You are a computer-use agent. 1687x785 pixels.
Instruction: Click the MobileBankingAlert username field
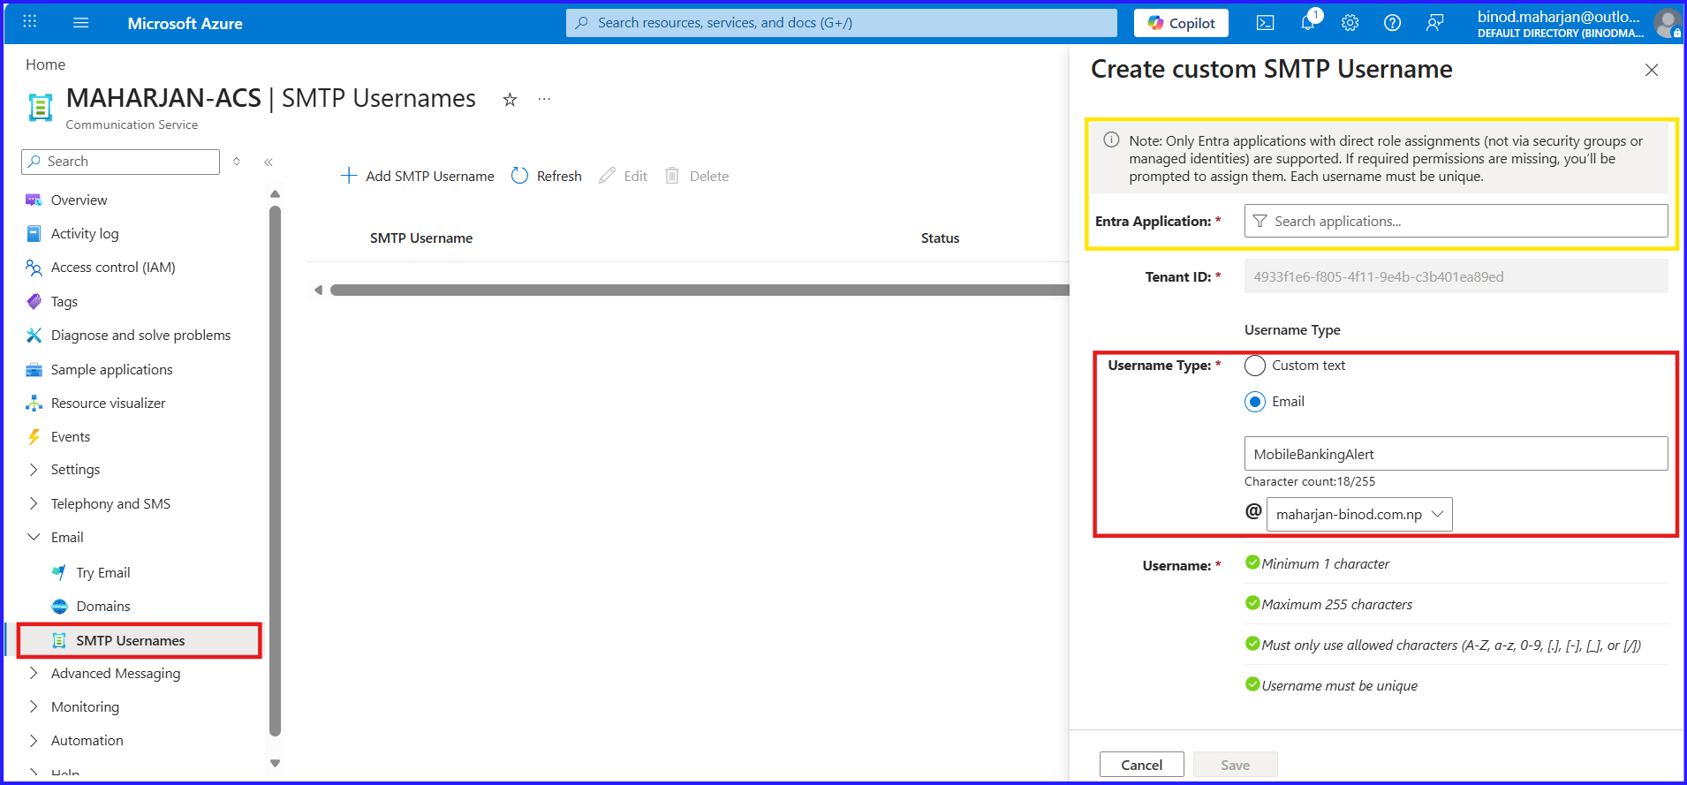(1456, 454)
